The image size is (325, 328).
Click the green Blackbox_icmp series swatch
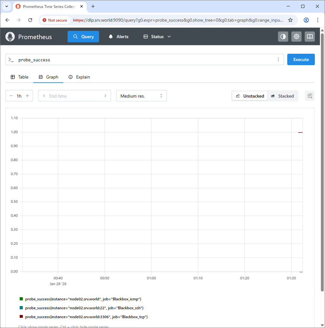21,299
